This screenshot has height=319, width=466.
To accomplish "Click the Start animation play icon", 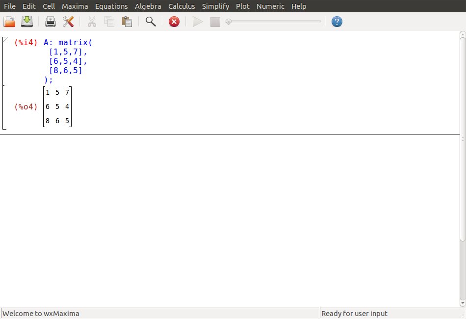I will coord(198,22).
